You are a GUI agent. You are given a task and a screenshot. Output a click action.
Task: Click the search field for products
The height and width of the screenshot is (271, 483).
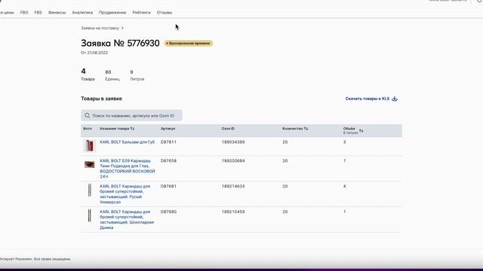(131, 115)
